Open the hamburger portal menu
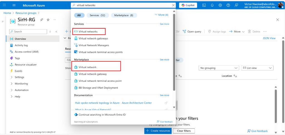The height and width of the screenshot is (135, 285). 14,5
